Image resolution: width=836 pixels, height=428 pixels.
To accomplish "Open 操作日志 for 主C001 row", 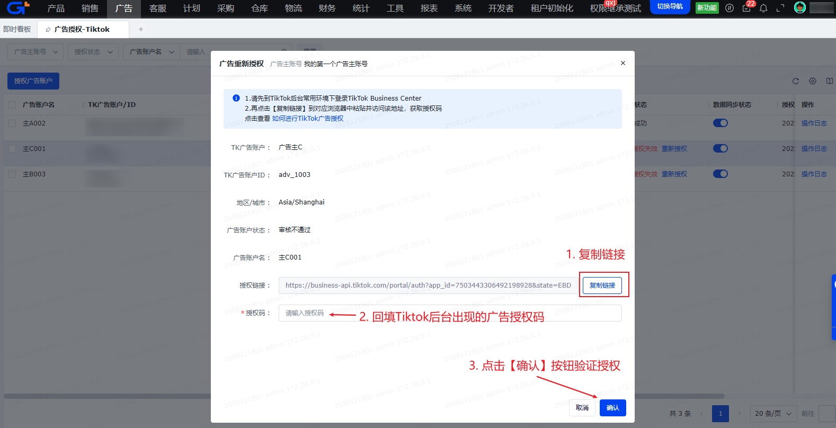I will pyautogui.click(x=814, y=149).
